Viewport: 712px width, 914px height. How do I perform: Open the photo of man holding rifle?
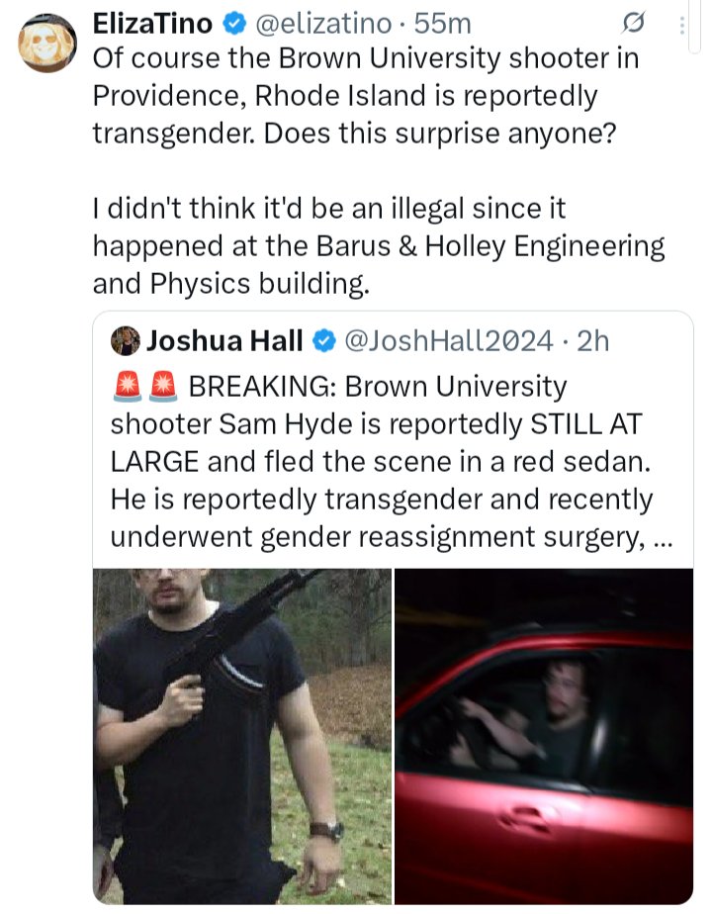point(242,736)
